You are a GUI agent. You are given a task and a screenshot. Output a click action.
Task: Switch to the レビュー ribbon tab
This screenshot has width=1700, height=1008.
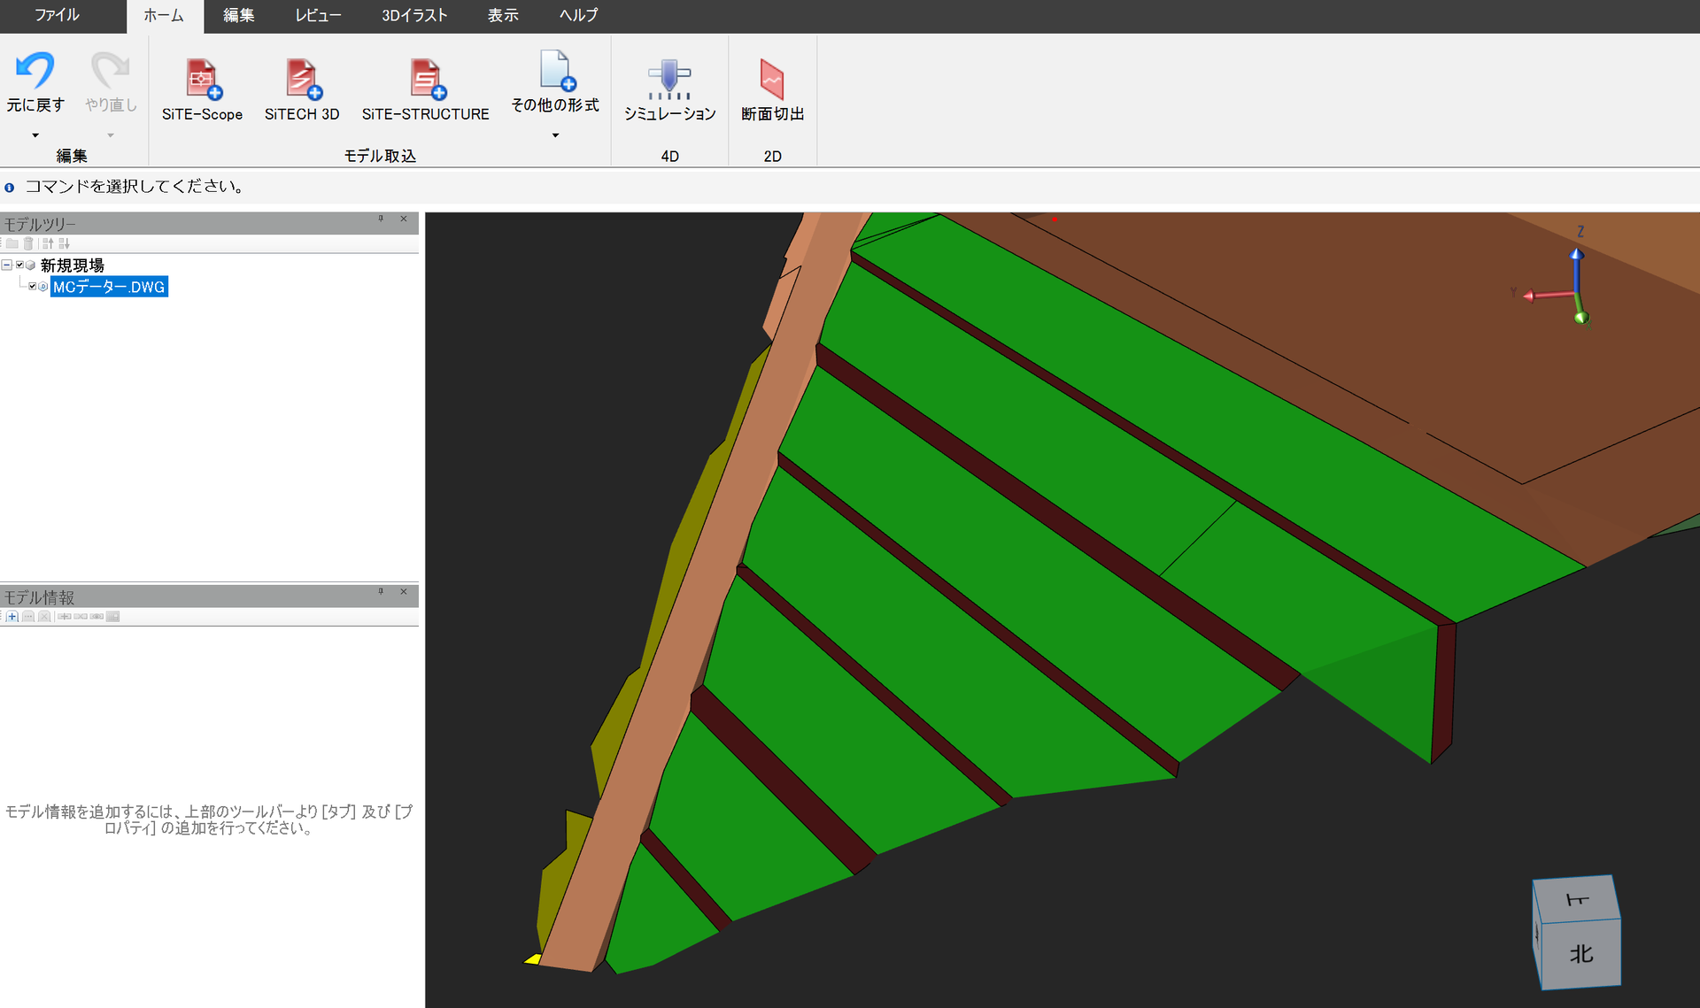coord(318,15)
